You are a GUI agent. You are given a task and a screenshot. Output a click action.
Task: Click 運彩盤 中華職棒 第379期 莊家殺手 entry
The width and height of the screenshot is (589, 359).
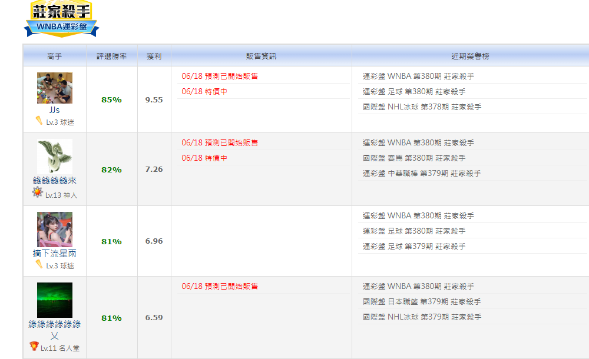point(422,174)
